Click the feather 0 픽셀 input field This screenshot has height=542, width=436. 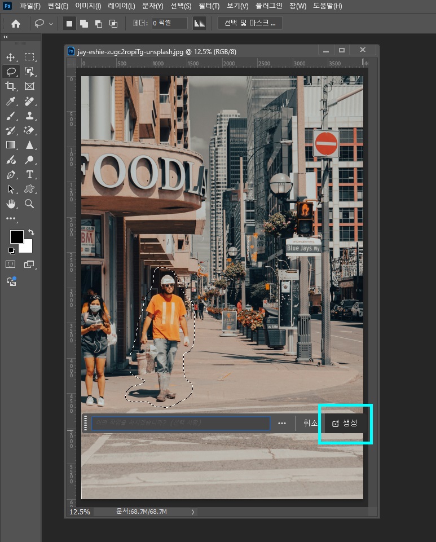click(x=169, y=23)
